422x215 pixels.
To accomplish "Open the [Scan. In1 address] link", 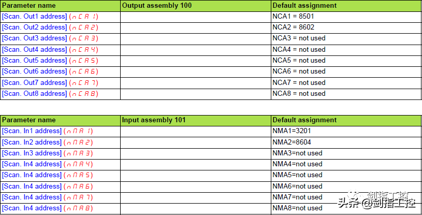I will [x=32, y=131].
